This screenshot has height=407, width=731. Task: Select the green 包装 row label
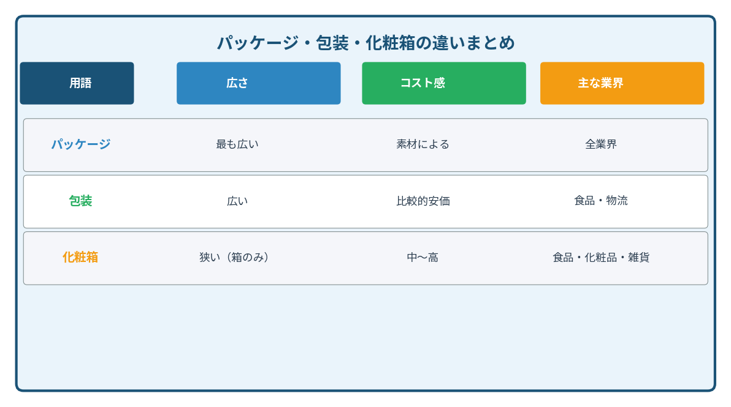80,201
